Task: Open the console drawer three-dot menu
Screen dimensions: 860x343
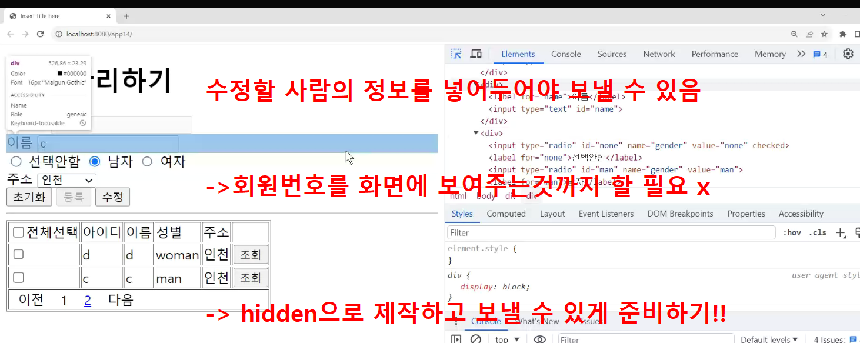Action: click(x=455, y=321)
